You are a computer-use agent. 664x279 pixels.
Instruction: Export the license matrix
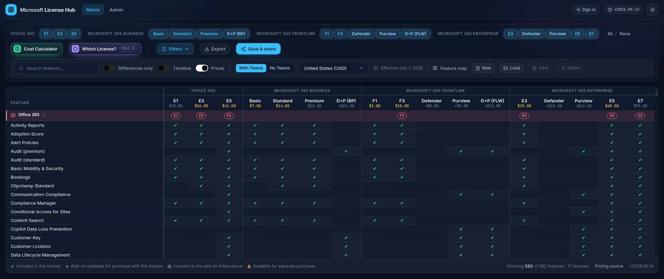[215, 49]
